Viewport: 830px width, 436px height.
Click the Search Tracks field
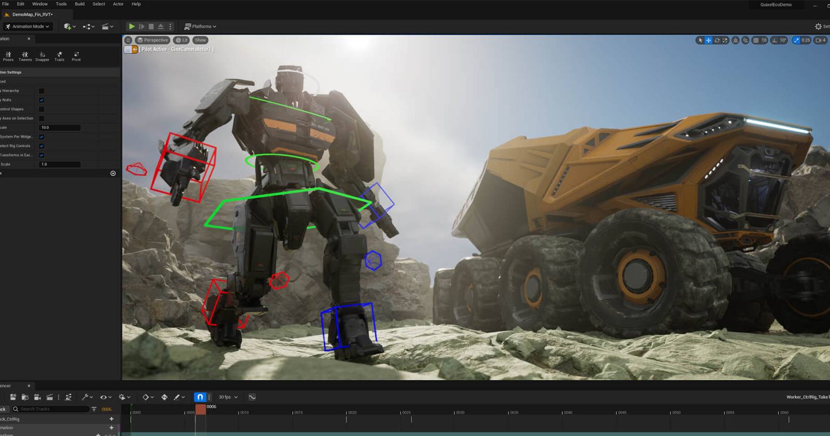tap(52, 409)
